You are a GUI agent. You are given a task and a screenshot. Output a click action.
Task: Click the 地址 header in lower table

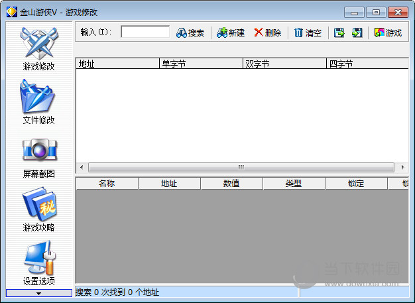pos(170,184)
